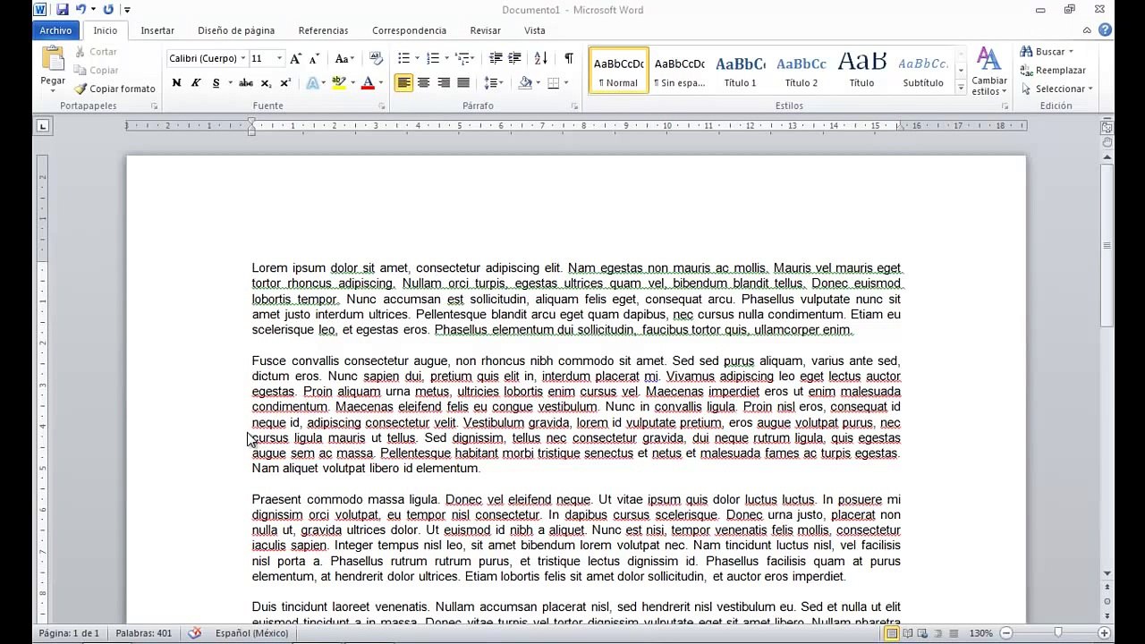Open the multilevel list dropdown
The image size is (1145, 644).
(x=472, y=58)
